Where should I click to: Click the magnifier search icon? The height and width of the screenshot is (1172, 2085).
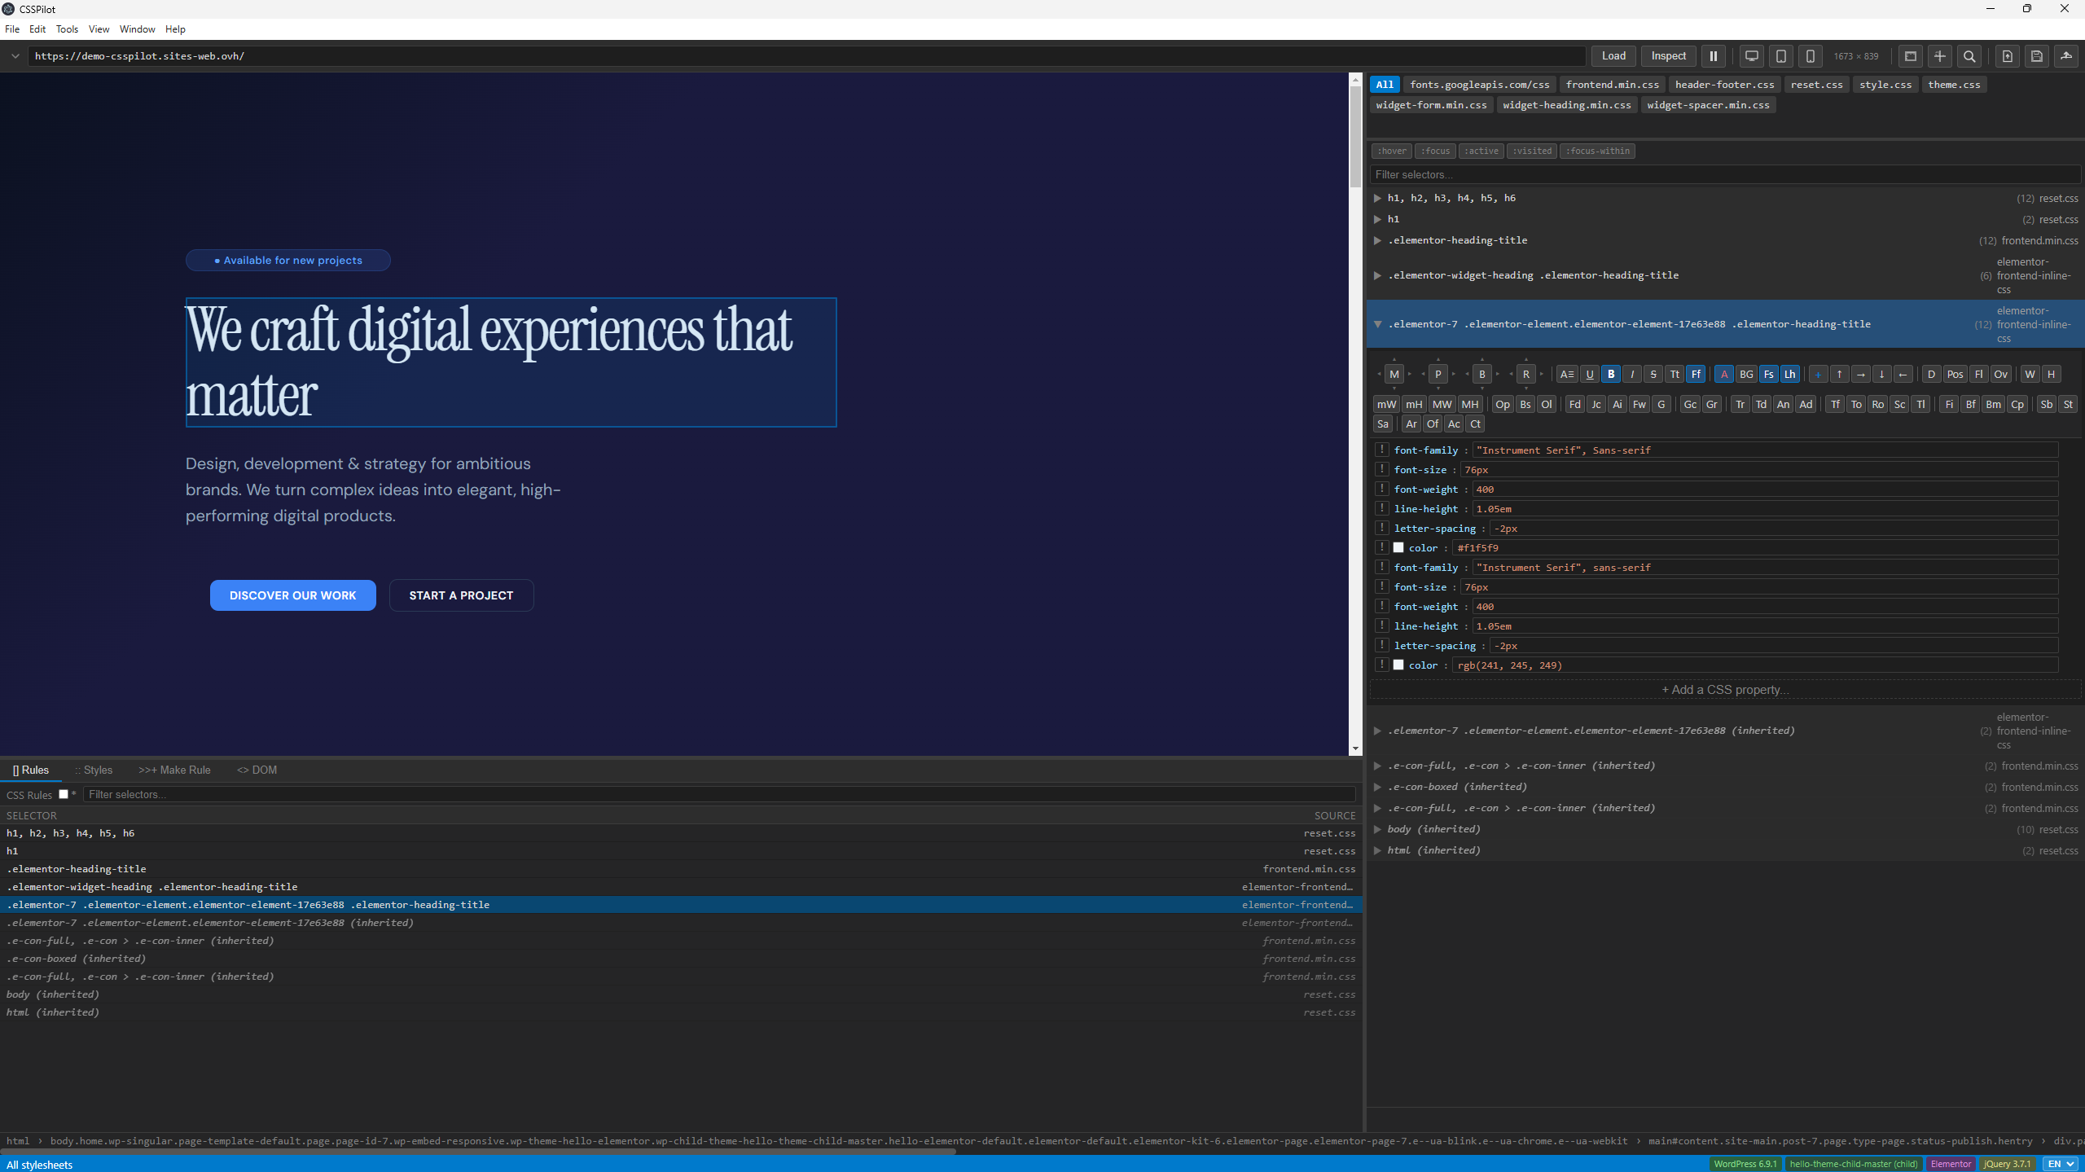[1969, 56]
